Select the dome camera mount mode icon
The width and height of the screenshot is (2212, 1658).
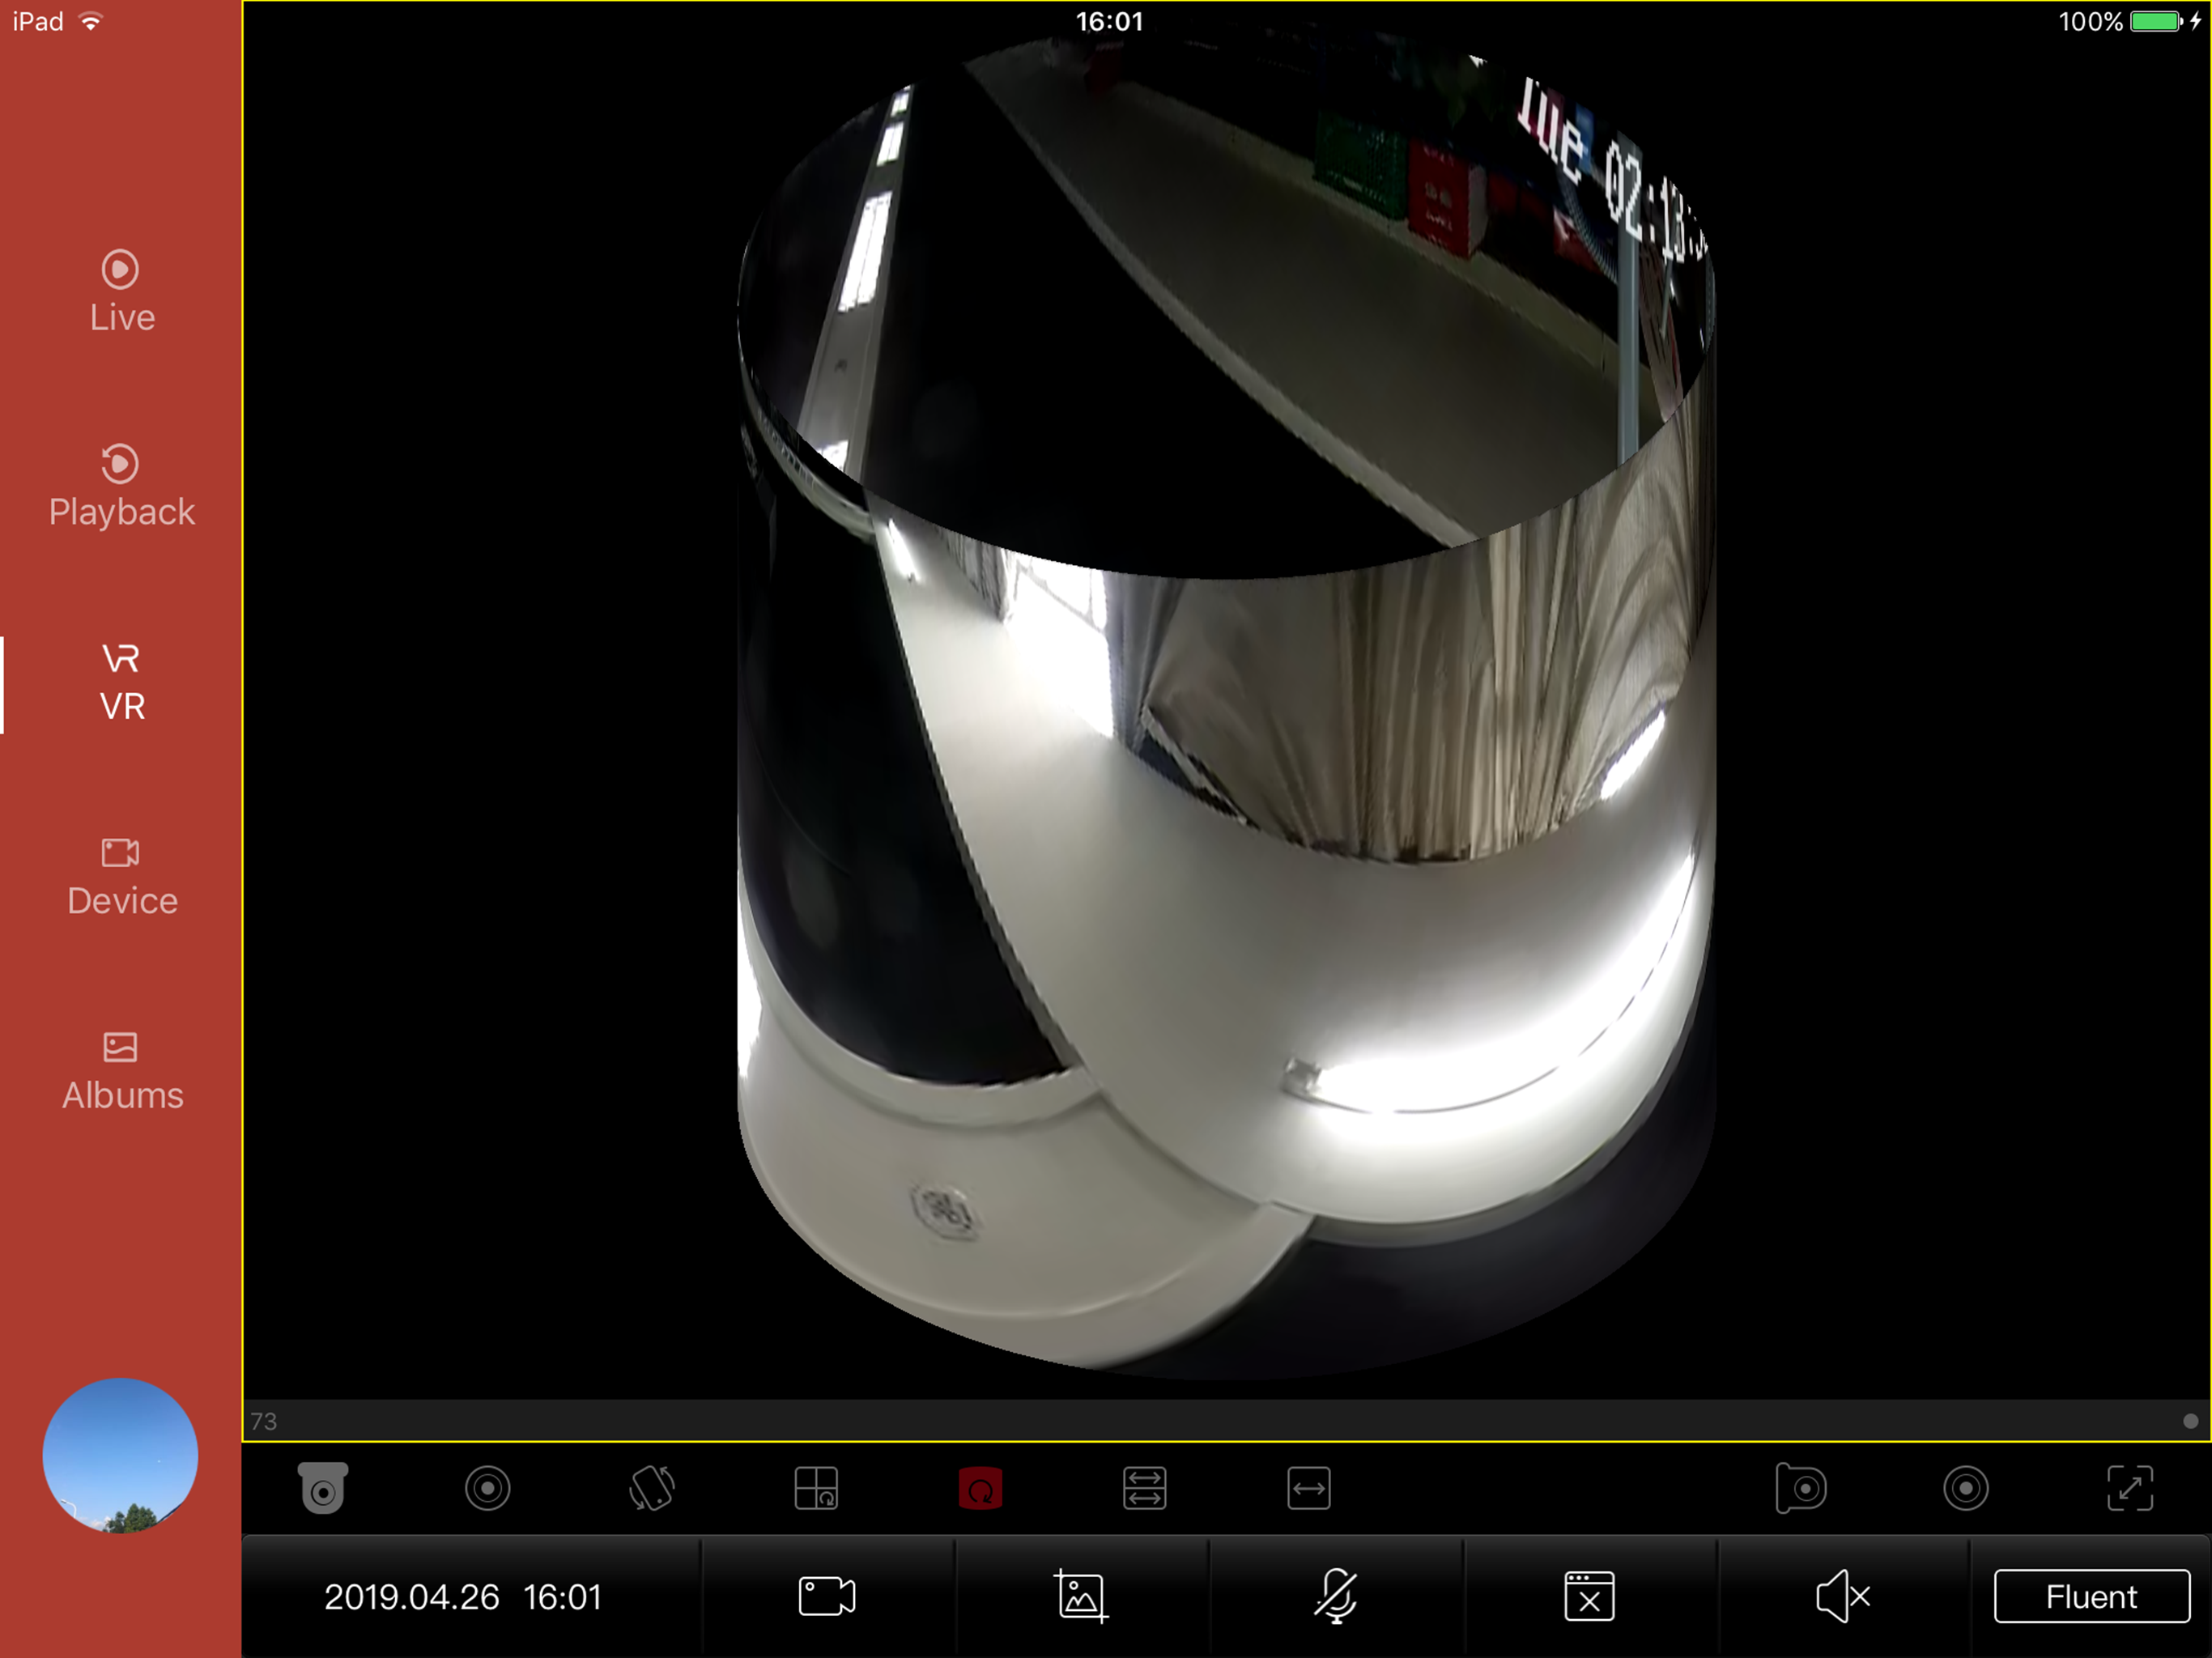tap(323, 1488)
